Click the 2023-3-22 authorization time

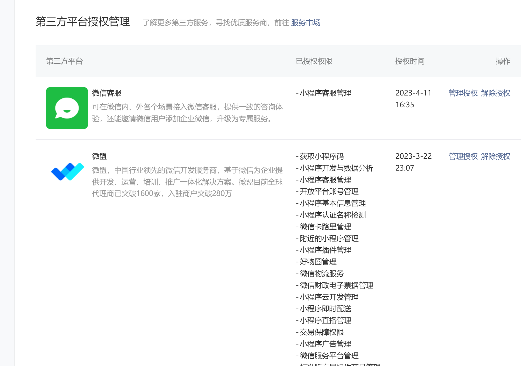click(413, 156)
